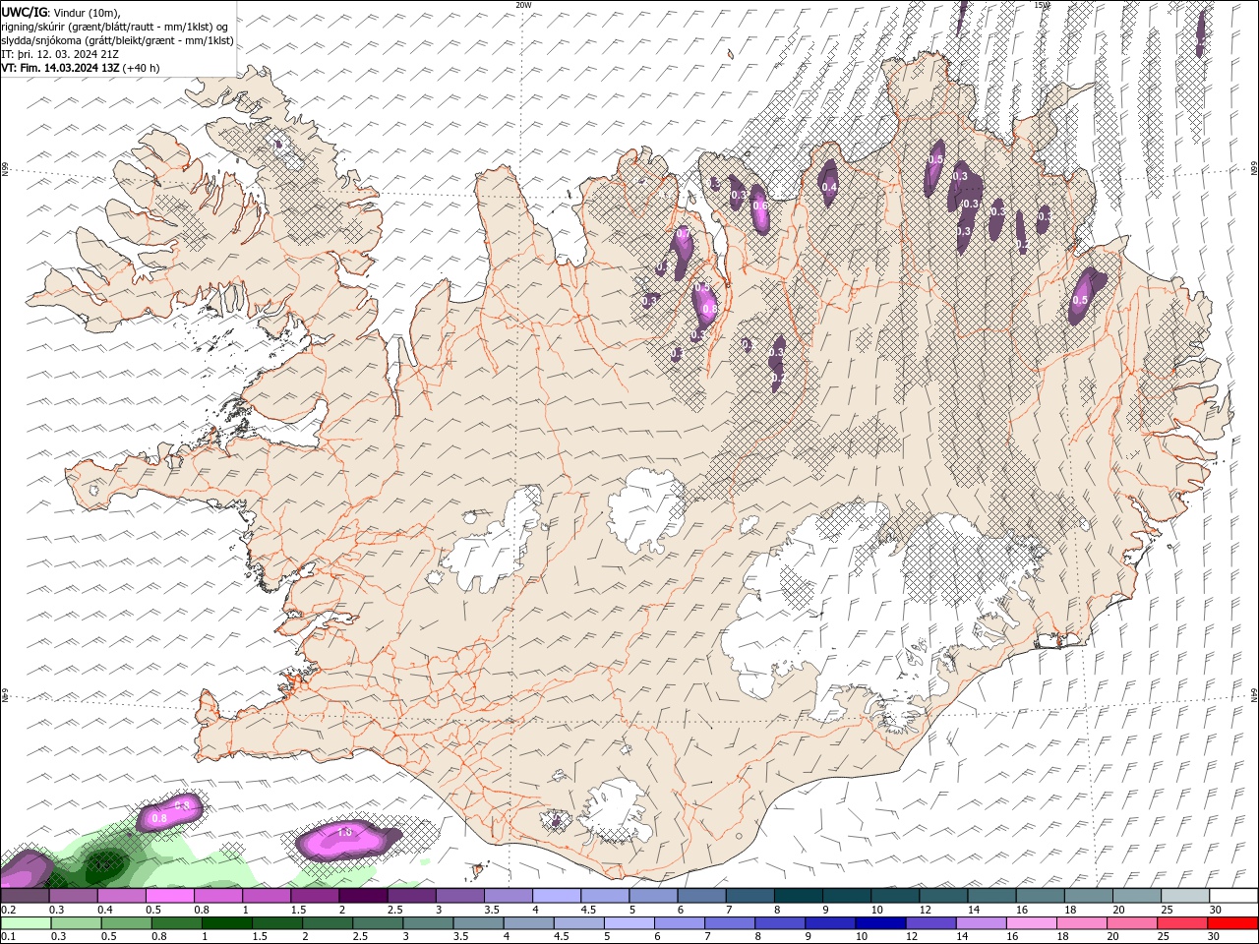This screenshot has height=944, width=1259.
Task: Click the '0.4' value on the northern coast patch
Action: pyautogui.click(x=828, y=187)
